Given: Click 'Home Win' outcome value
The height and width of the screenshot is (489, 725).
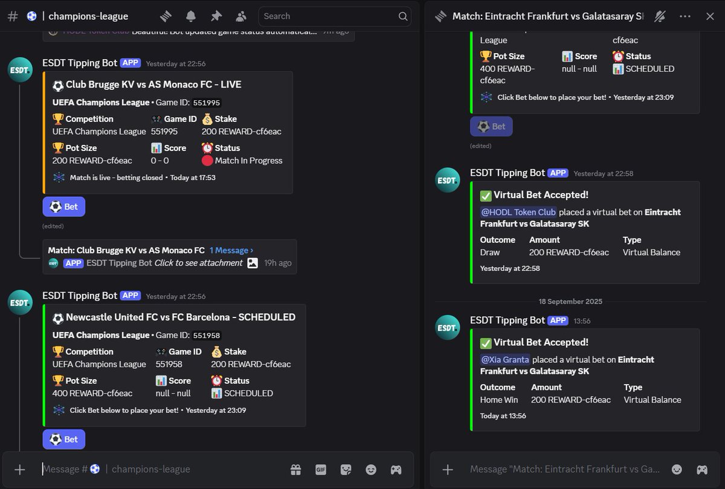Looking at the screenshot, I should (x=499, y=400).
